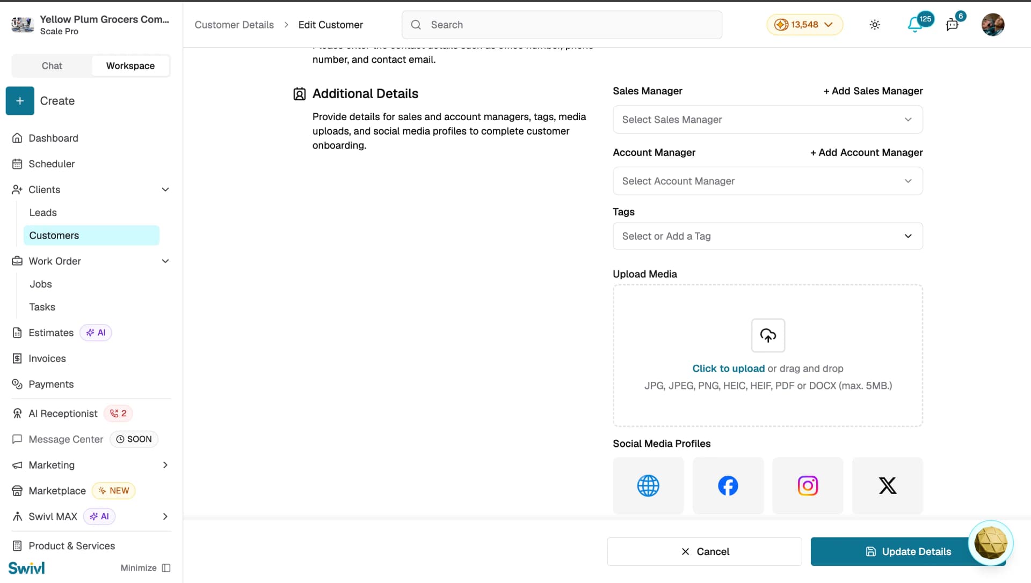Open the Select or Add a Tag dropdown
The image size is (1031, 583).
tap(767, 236)
